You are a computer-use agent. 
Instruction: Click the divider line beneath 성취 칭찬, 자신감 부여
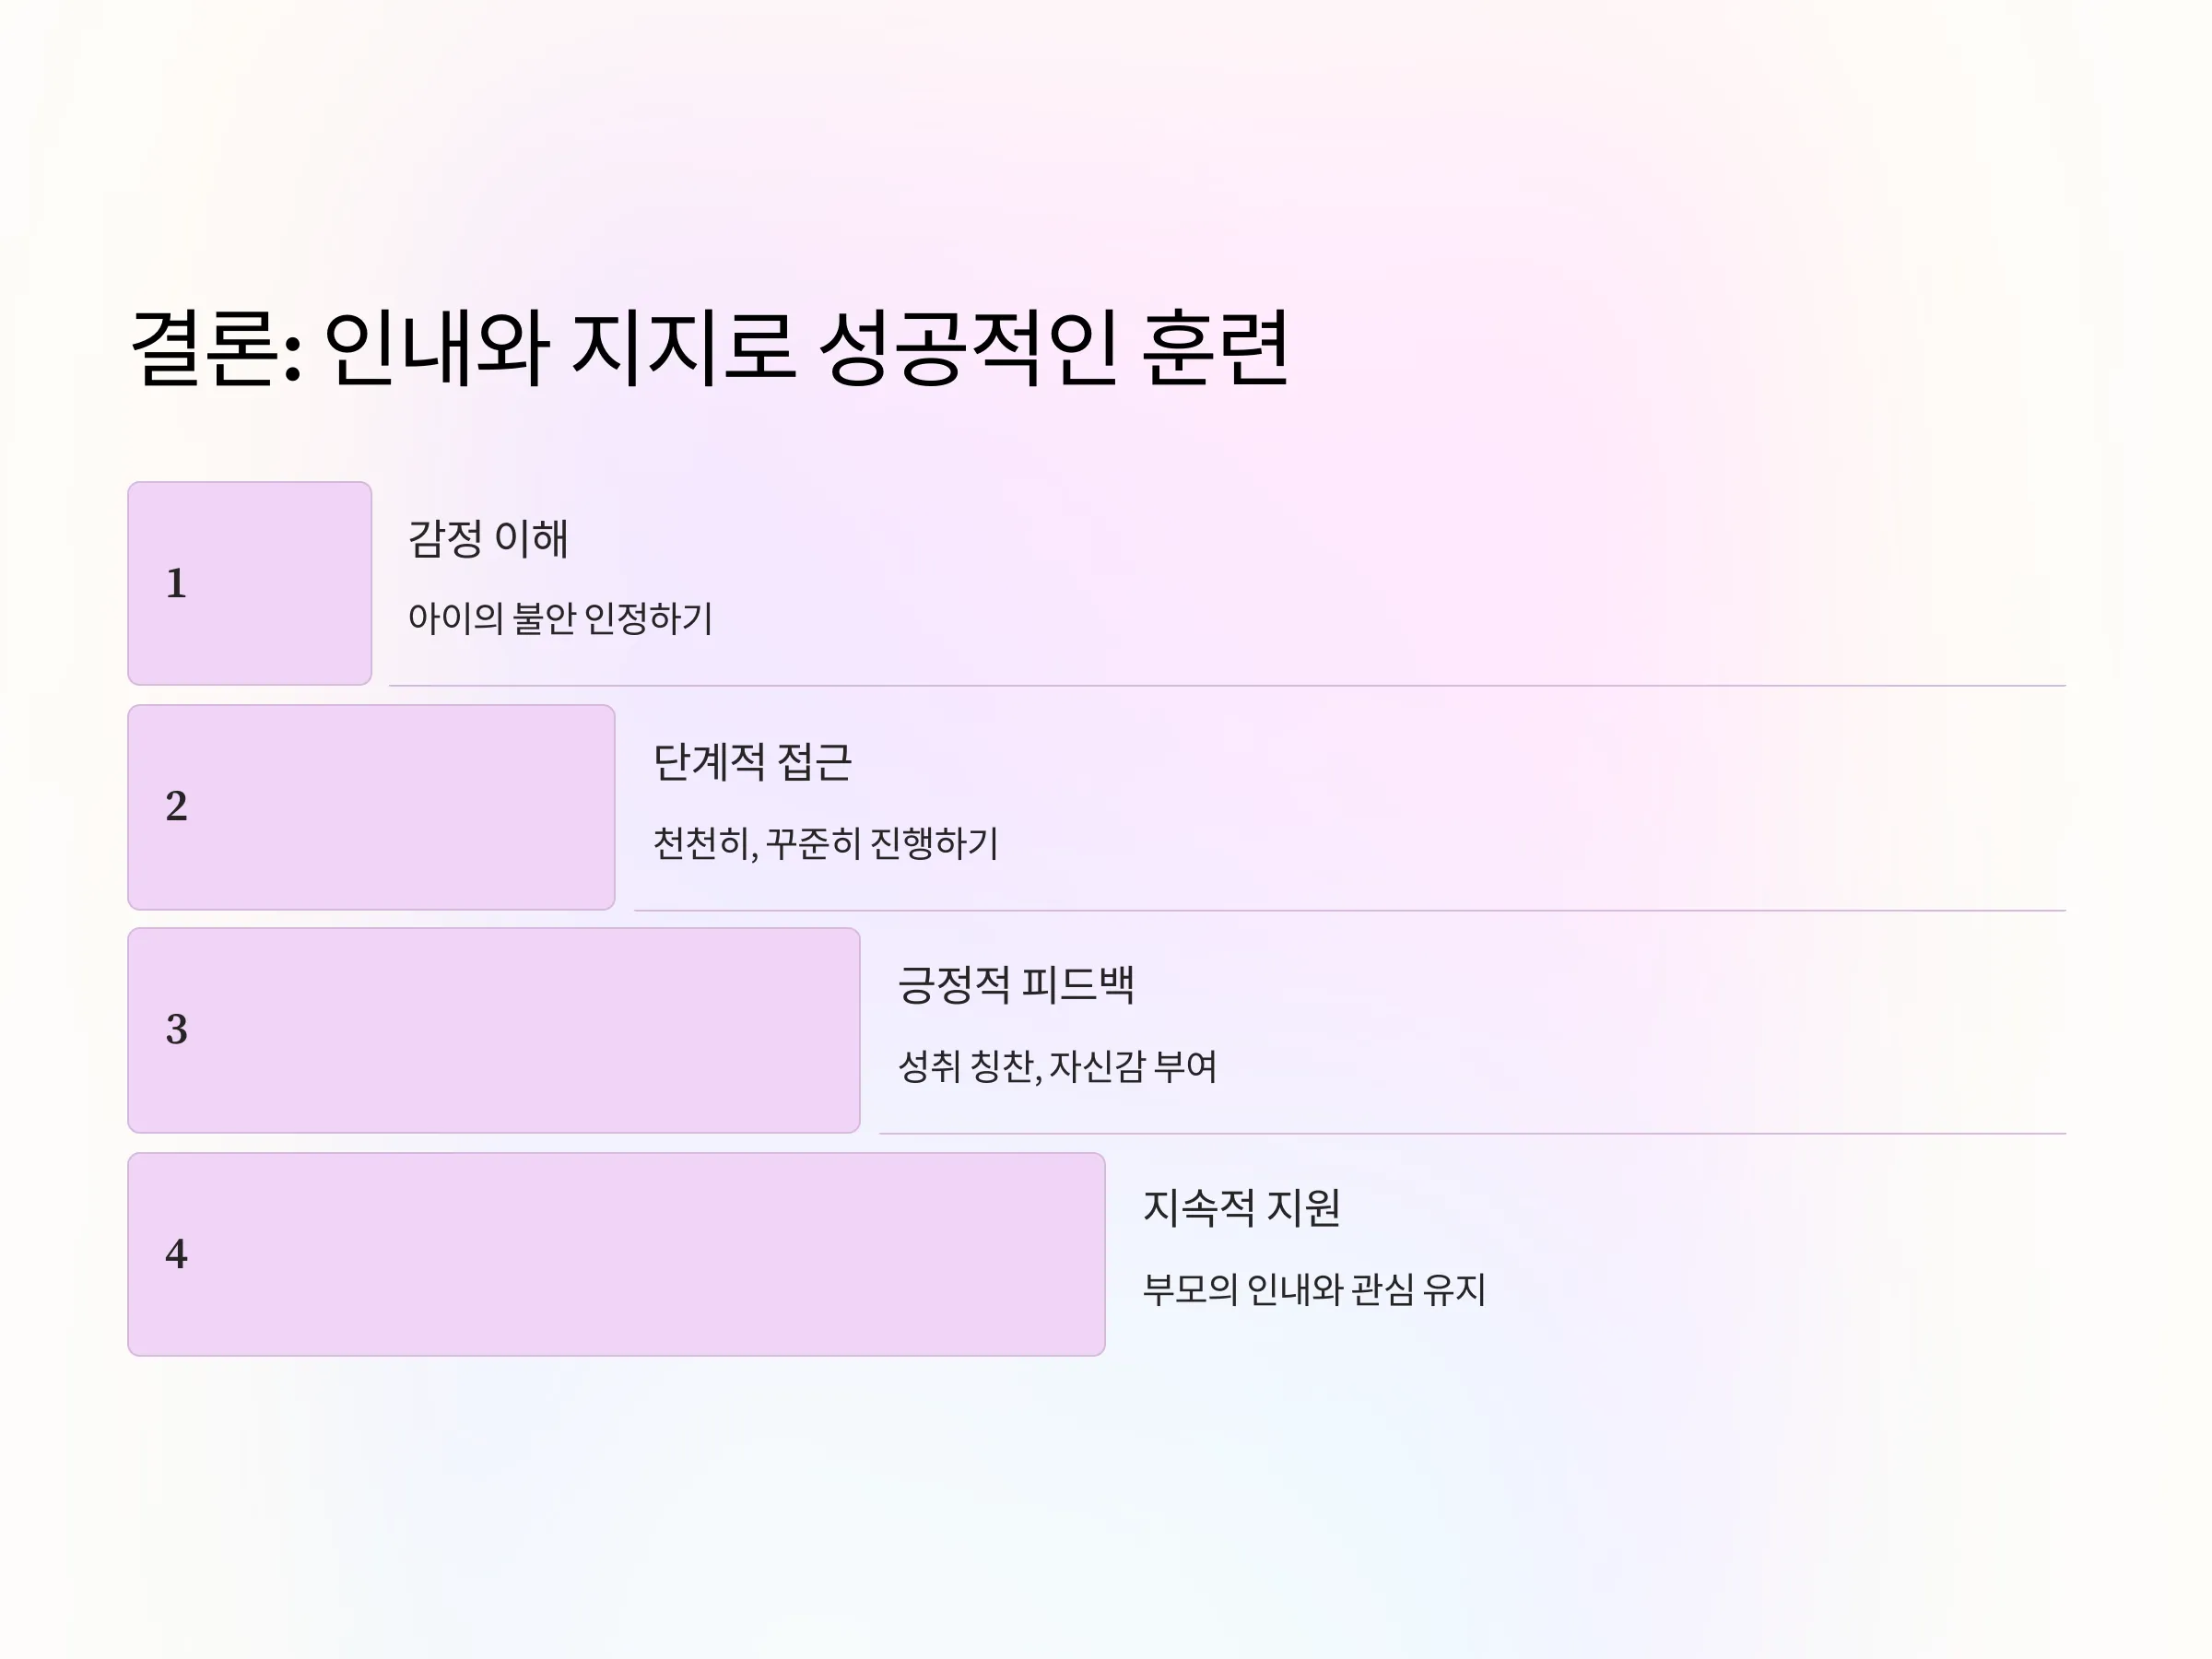[1472, 1133]
